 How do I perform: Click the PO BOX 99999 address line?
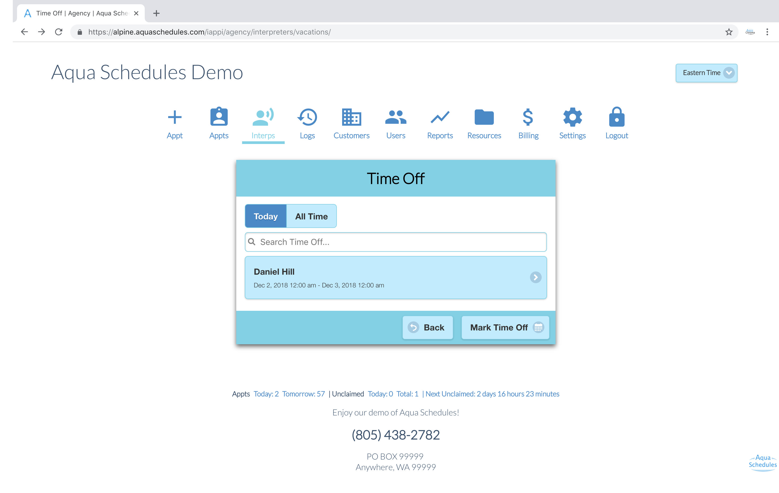point(395,456)
